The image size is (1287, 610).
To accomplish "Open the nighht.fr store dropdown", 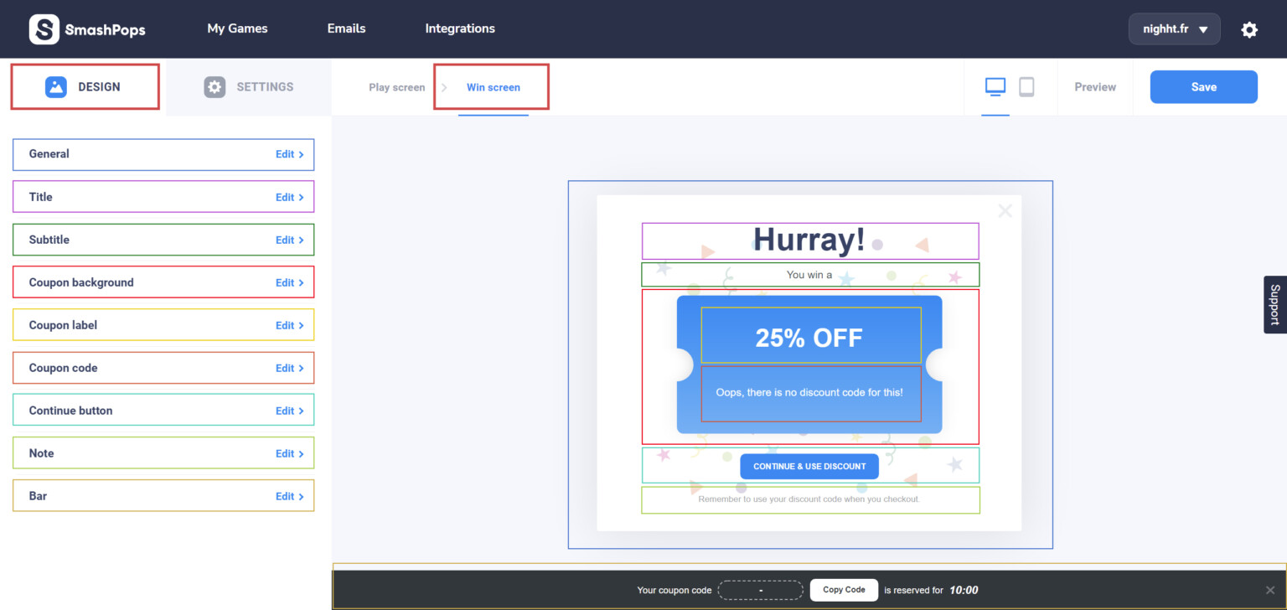I will tap(1174, 29).
